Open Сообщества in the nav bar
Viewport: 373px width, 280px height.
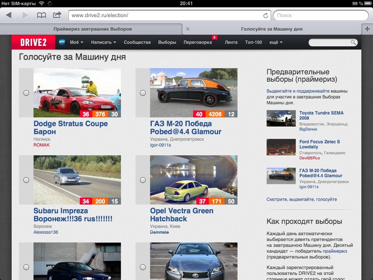pos(137,42)
